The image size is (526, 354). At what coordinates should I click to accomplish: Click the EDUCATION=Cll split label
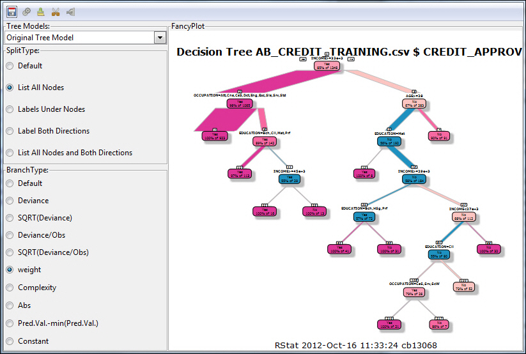(439, 247)
